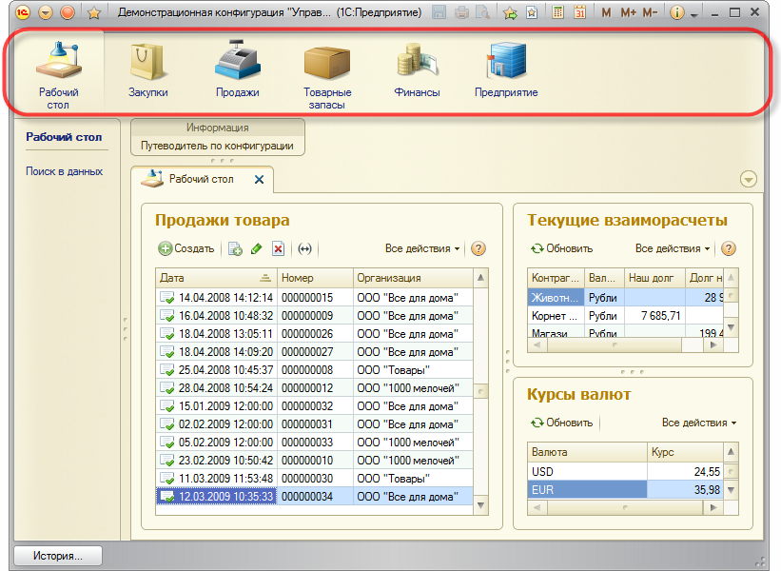Add to favorites with the star icon

[x=93, y=13]
